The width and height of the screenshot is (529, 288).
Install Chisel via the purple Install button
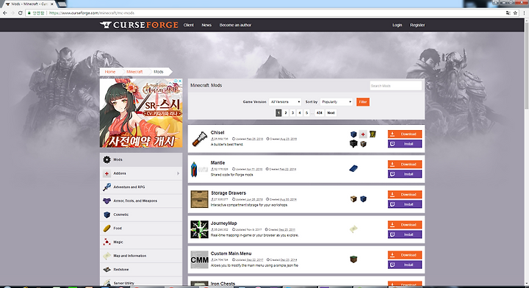405,144
